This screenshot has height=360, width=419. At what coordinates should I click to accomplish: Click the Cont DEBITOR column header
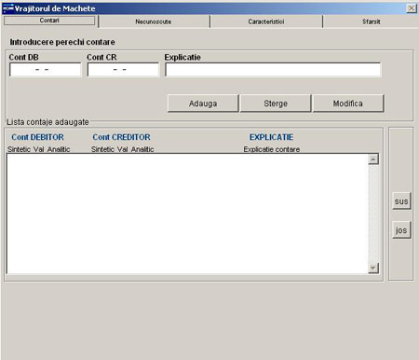pyautogui.click(x=37, y=137)
